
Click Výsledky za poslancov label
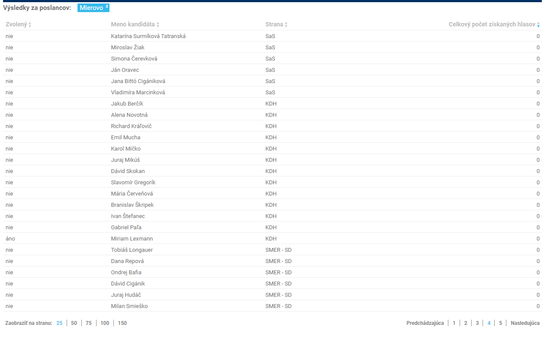(x=37, y=8)
